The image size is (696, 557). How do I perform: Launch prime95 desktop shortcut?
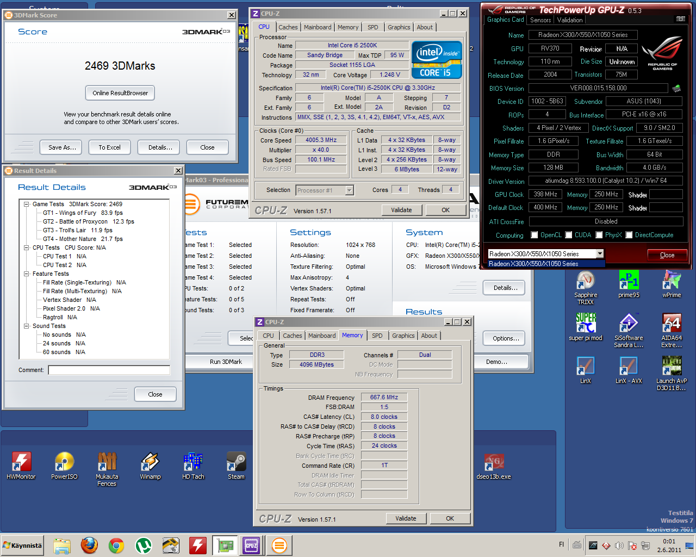pyautogui.click(x=629, y=284)
